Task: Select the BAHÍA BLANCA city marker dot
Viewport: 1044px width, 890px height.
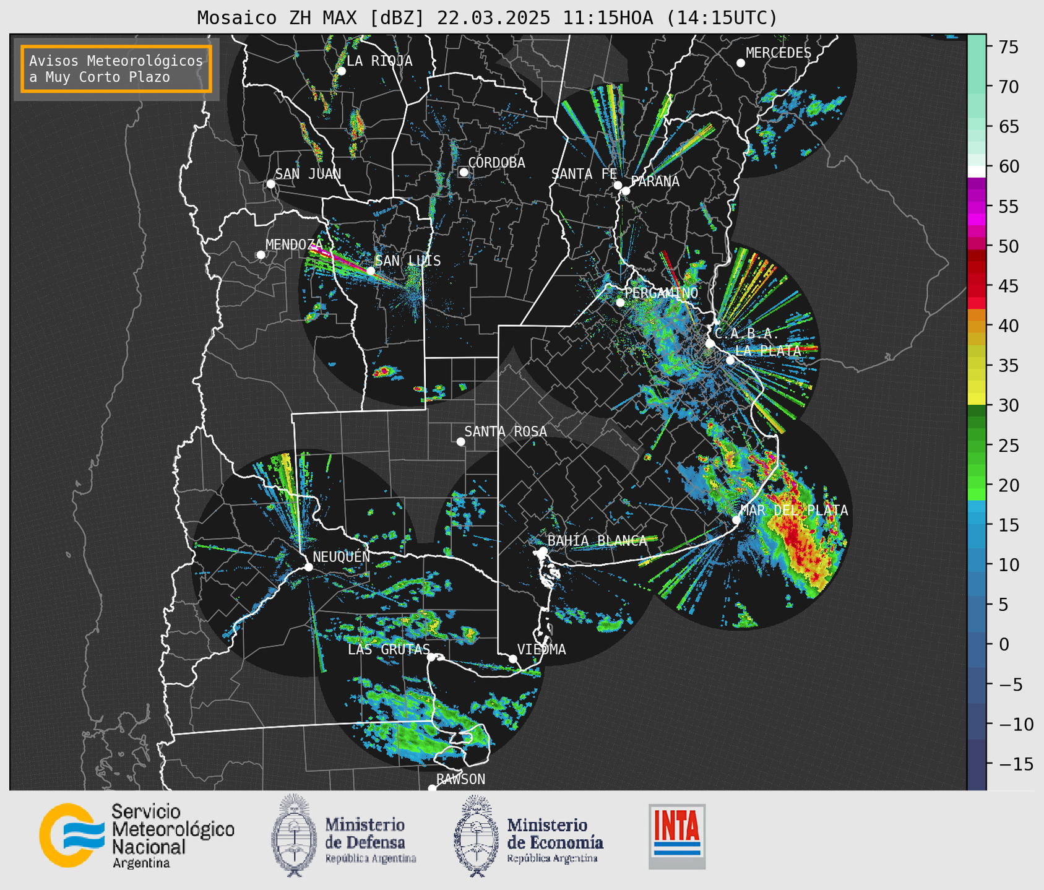Action: click(543, 551)
